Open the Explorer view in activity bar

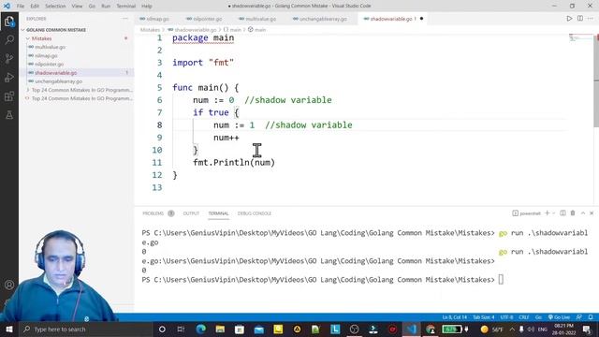pyautogui.click(x=9, y=22)
